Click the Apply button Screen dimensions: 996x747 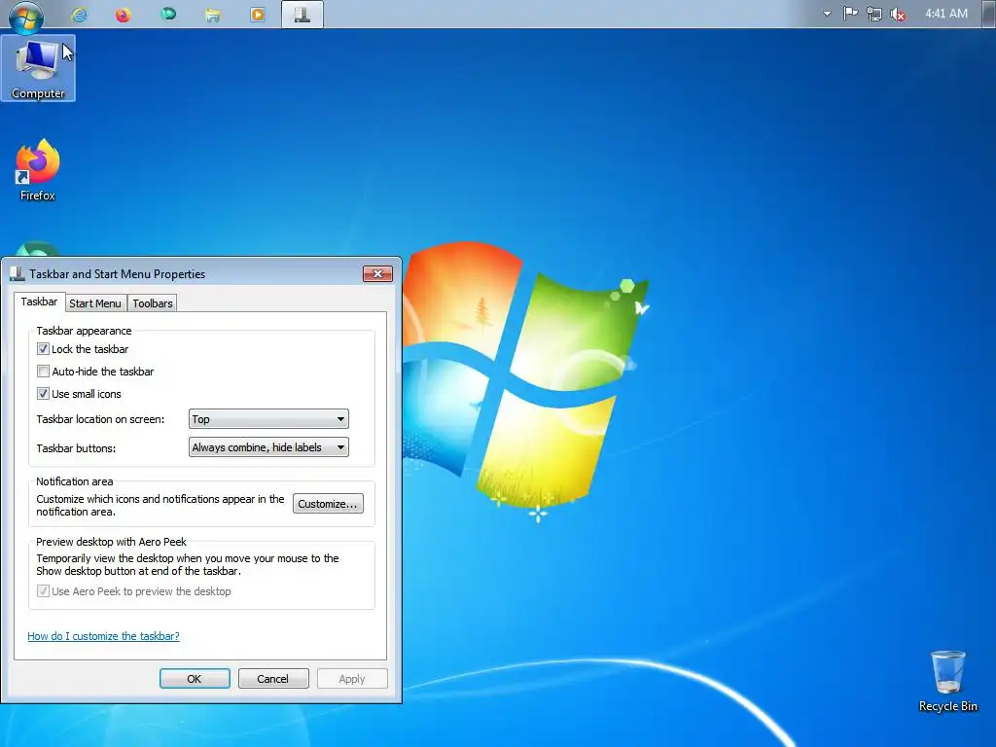[x=352, y=678]
